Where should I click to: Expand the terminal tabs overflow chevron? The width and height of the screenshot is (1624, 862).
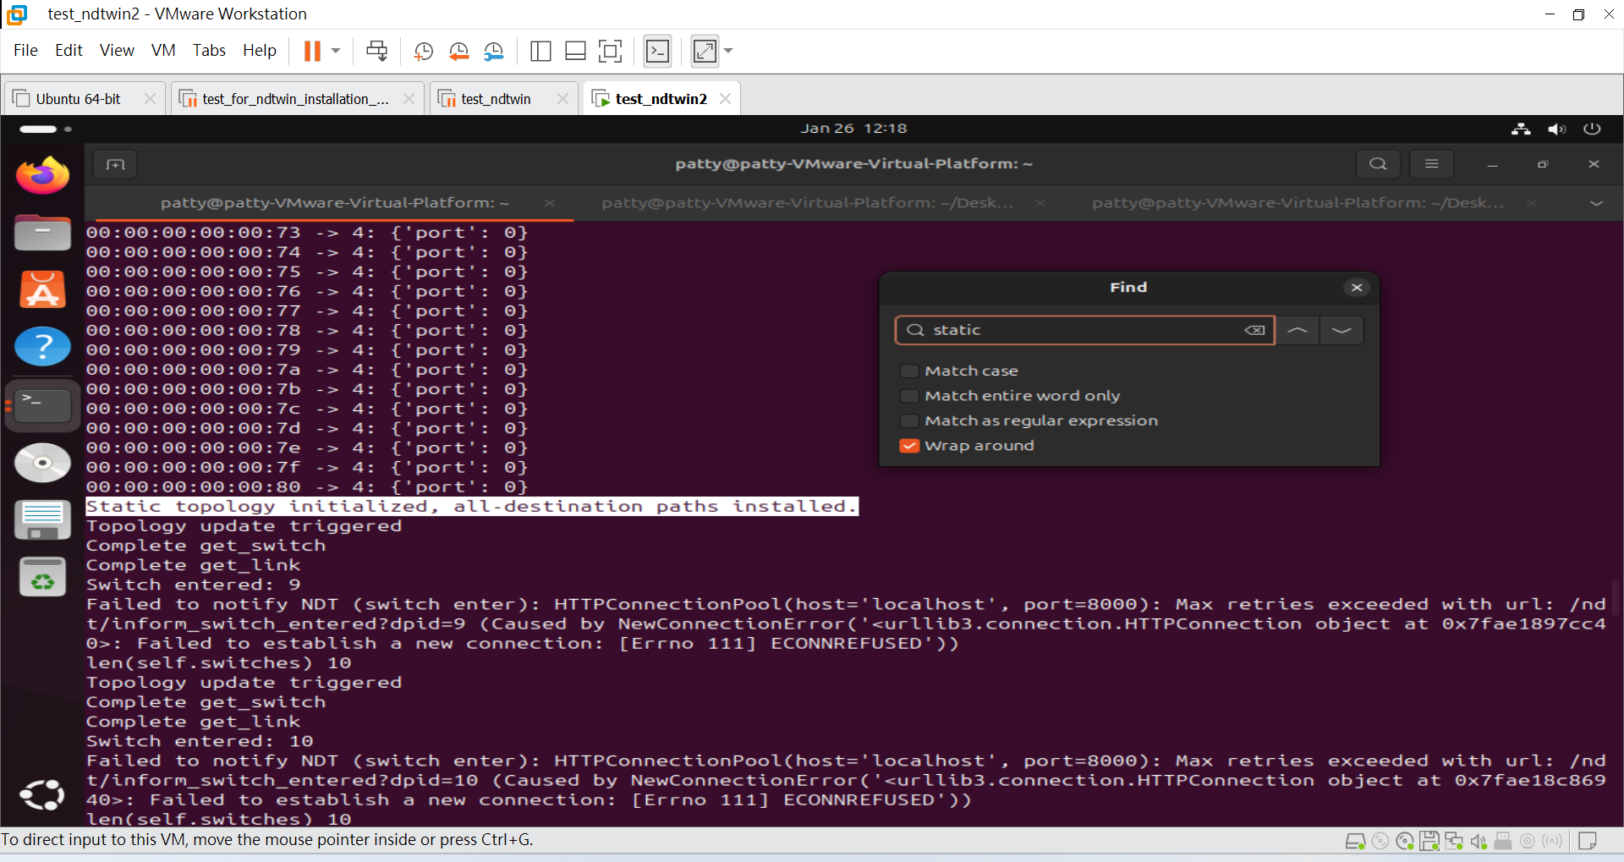[x=1596, y=203]
